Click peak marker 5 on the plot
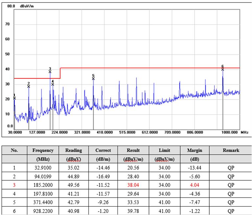 tap(94, 78)
